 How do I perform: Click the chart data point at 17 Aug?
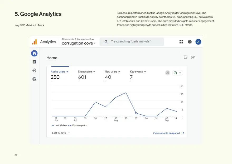click(x=136, y=113)
